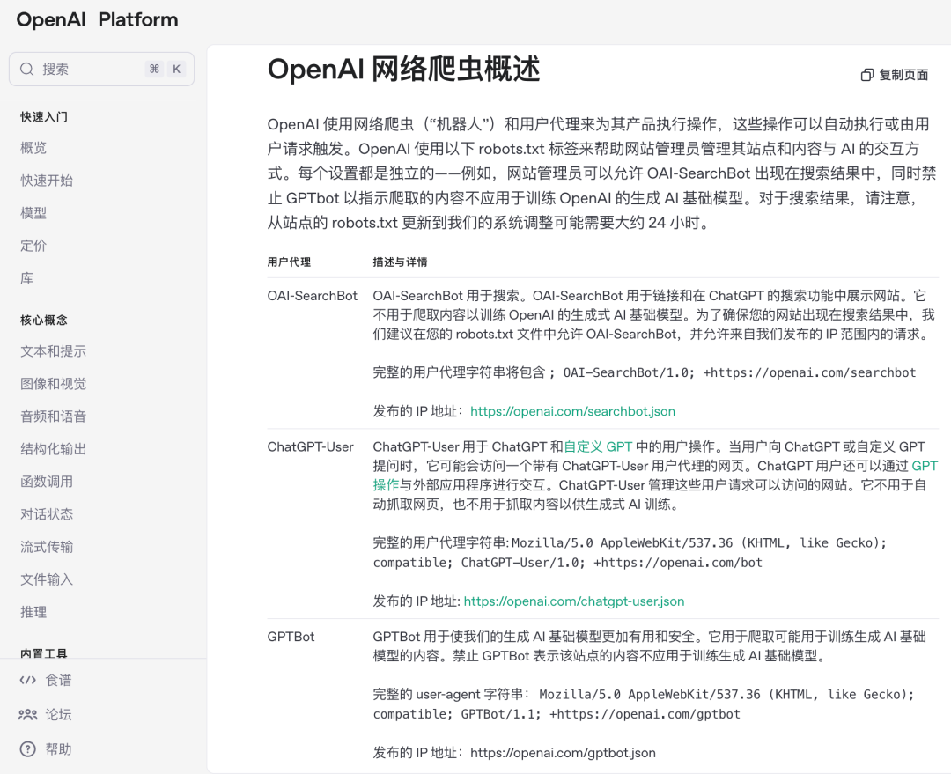
Task: Open 概览 in the sidebar
Action: (33, 147)
